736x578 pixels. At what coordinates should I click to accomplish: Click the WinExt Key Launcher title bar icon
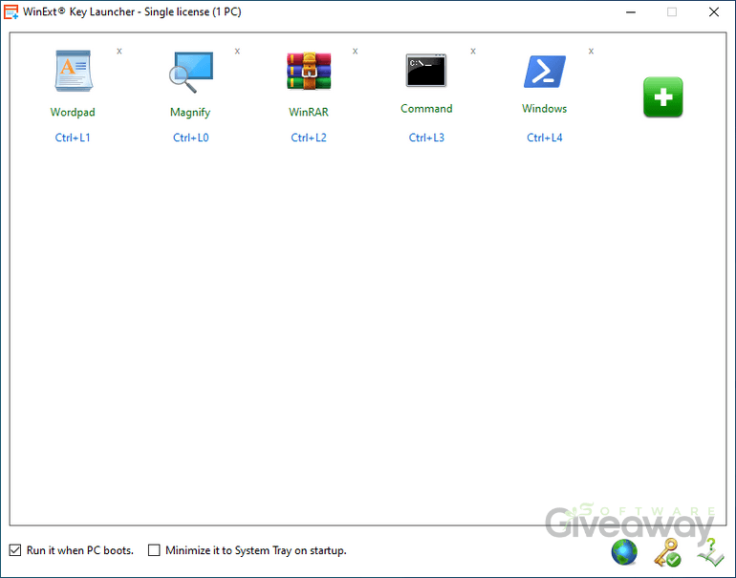coord(11,11)
